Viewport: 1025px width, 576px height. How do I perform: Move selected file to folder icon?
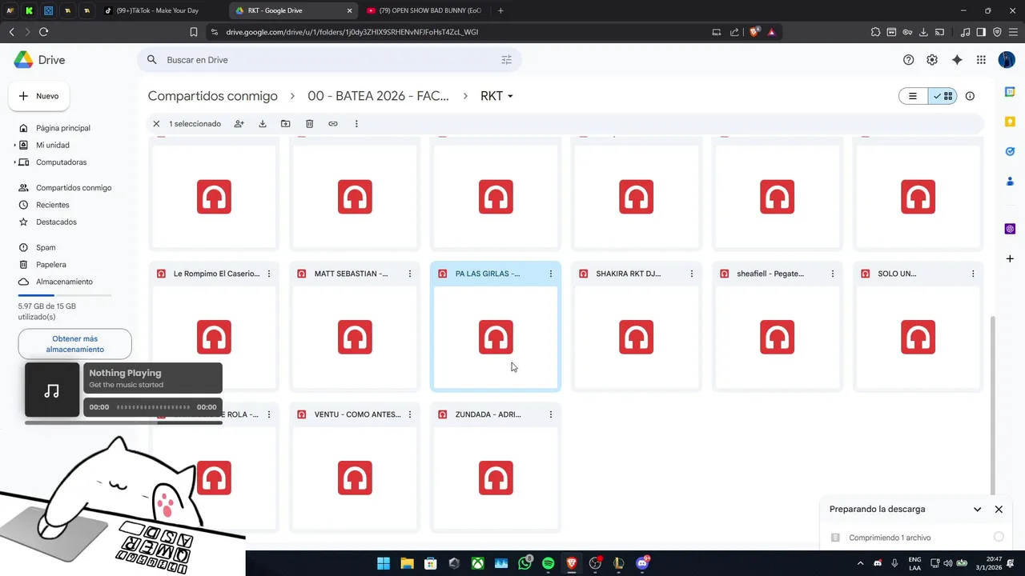(x=286, y=124)
